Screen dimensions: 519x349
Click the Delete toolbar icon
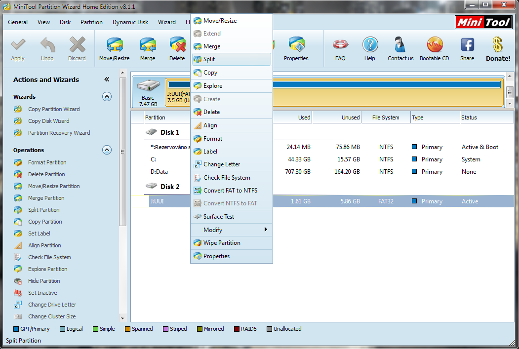point(177,44)
